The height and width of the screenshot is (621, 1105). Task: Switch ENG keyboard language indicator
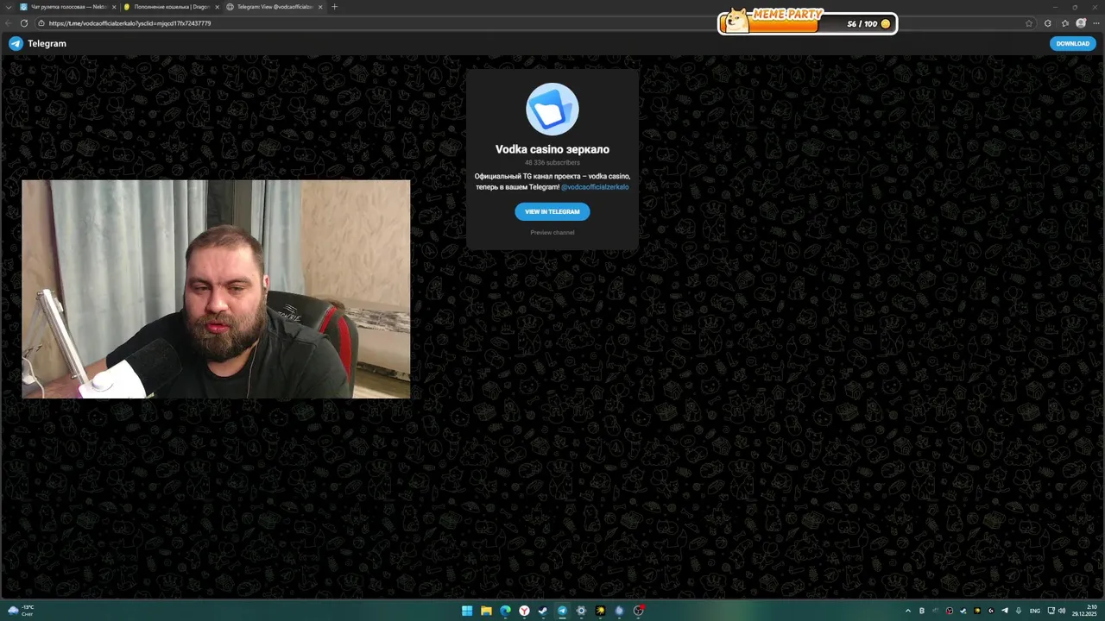(1035, 611)
